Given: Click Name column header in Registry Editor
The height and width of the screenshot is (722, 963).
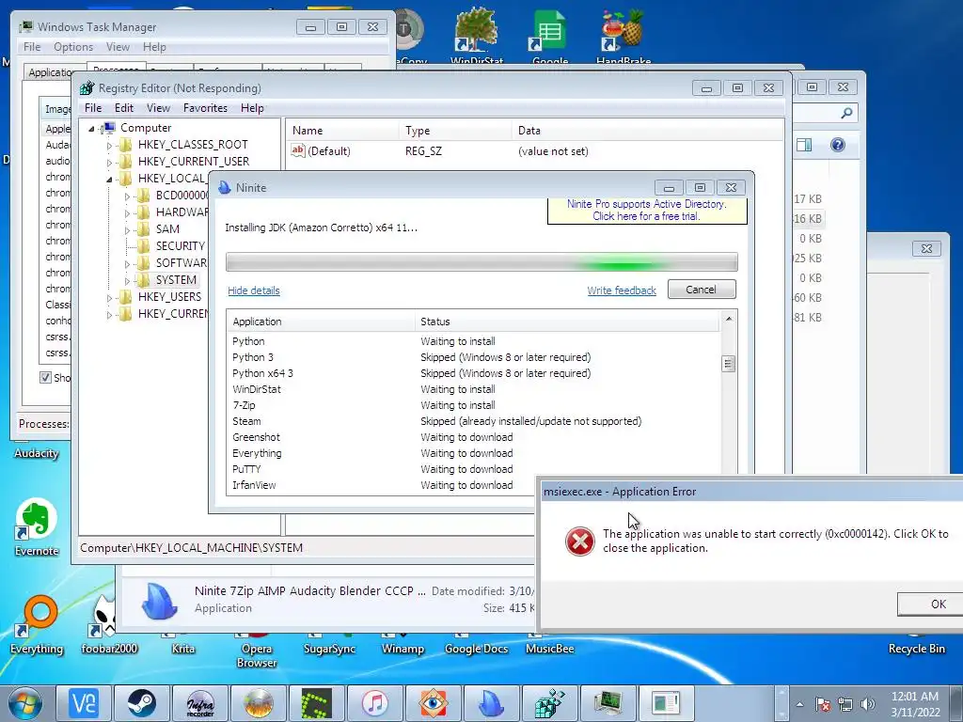Looking at the screenshot, I should (342, 131).
